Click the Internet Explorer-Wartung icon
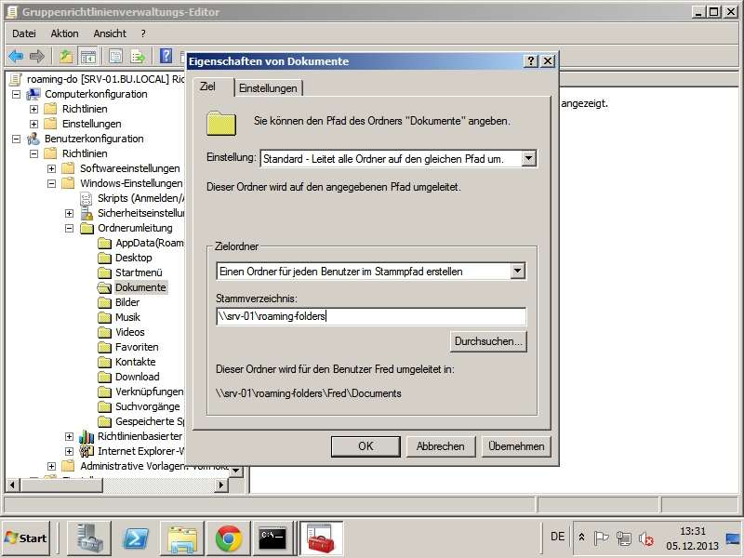Screen dimensions: 744x558 pos(86,451)
